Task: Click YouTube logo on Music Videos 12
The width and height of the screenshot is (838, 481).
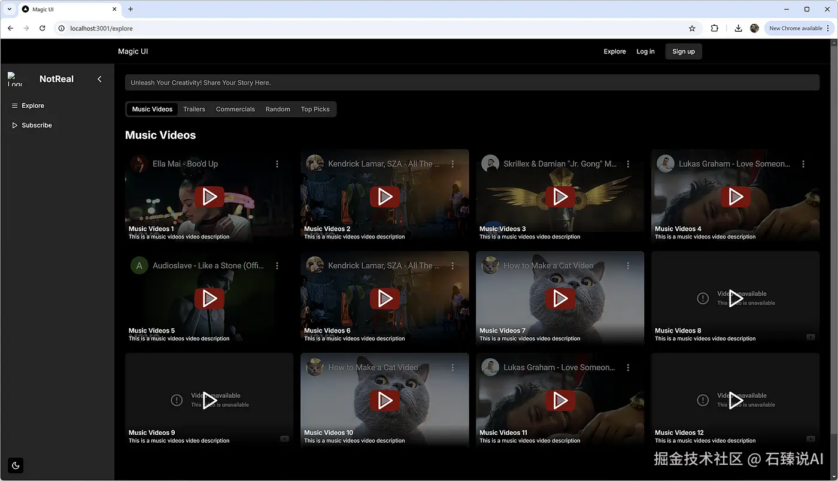Action: pyautogui.click(x=810, y=438)
